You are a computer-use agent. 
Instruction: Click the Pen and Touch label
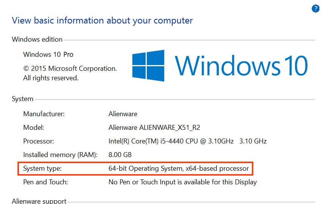point(46,182)
